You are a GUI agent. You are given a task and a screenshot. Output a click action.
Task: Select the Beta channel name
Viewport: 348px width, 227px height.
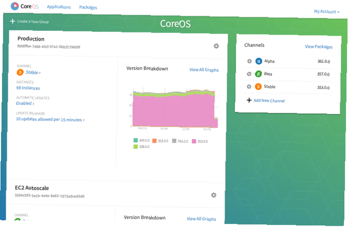point(268,74)
